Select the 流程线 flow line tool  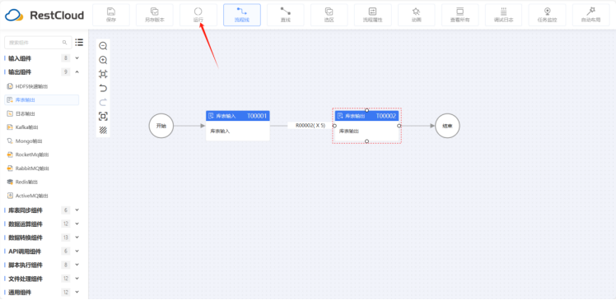[x=242, y=15]
